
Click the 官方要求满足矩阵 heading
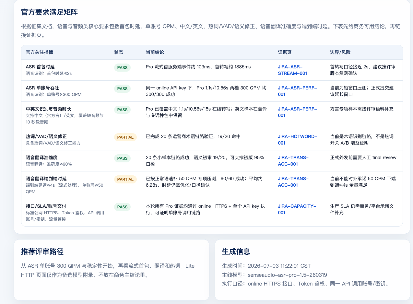[49, 12]
